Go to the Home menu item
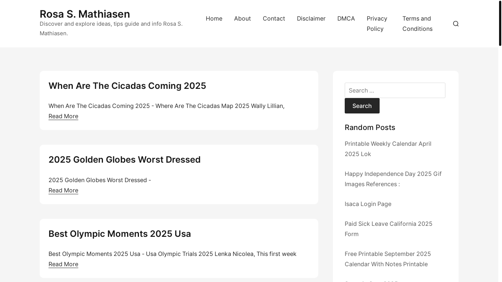This screenshot has width=502, height=282. [x=214, y=18]
